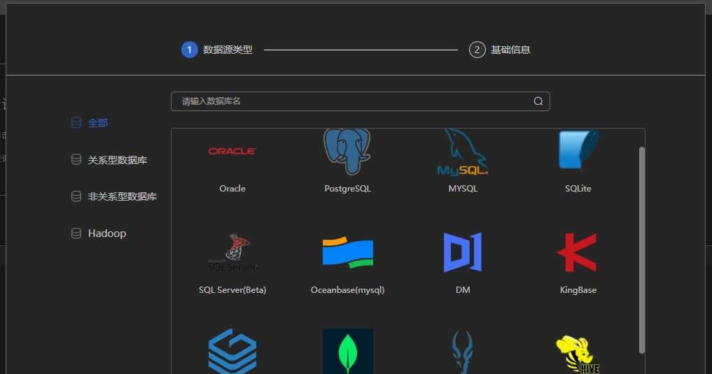Go to step 2 基础信息
The width and height of the screenshot is (712, 374).
pyautogui.click(x=500, y=50)
